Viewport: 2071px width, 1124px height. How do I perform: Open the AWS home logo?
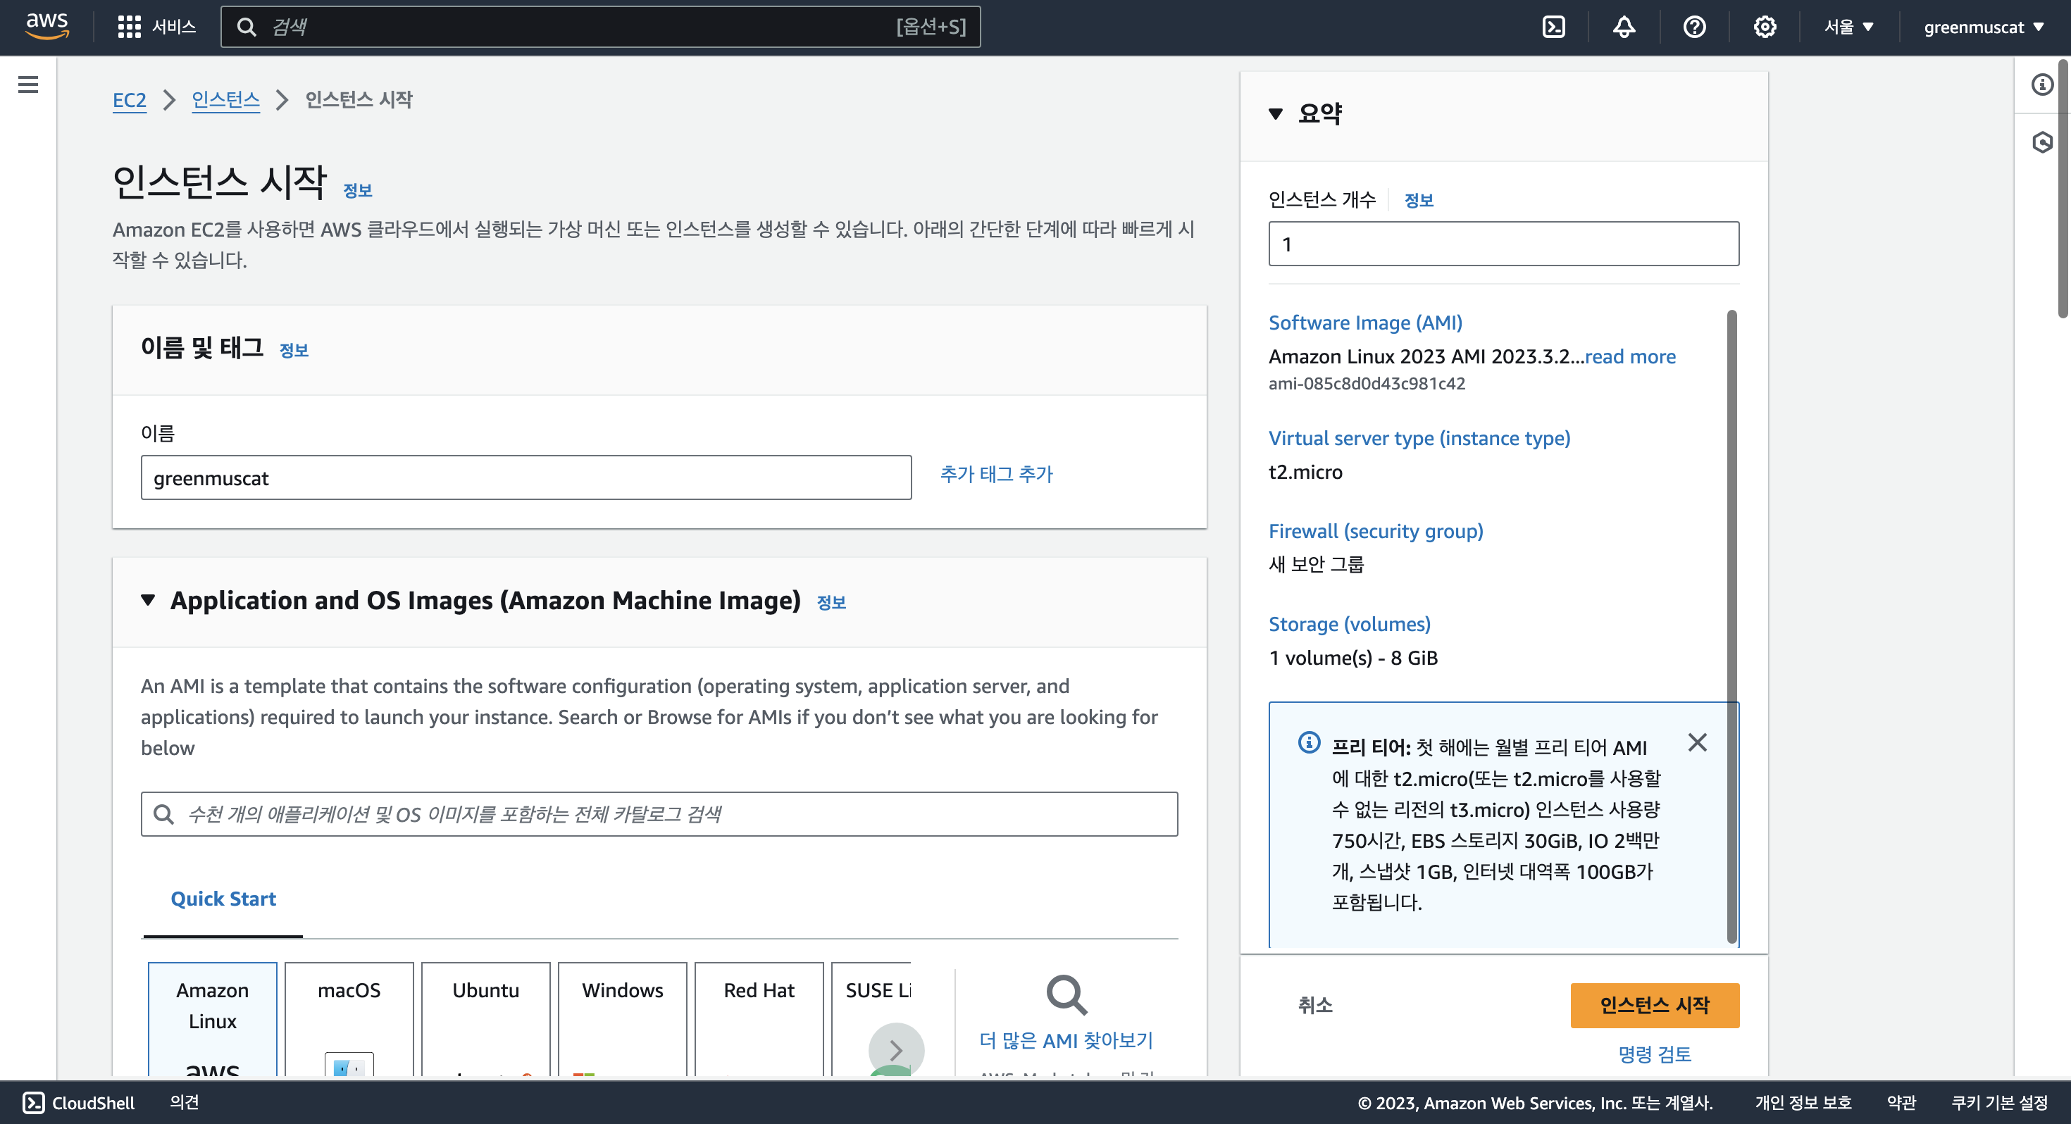click(47, 27)
